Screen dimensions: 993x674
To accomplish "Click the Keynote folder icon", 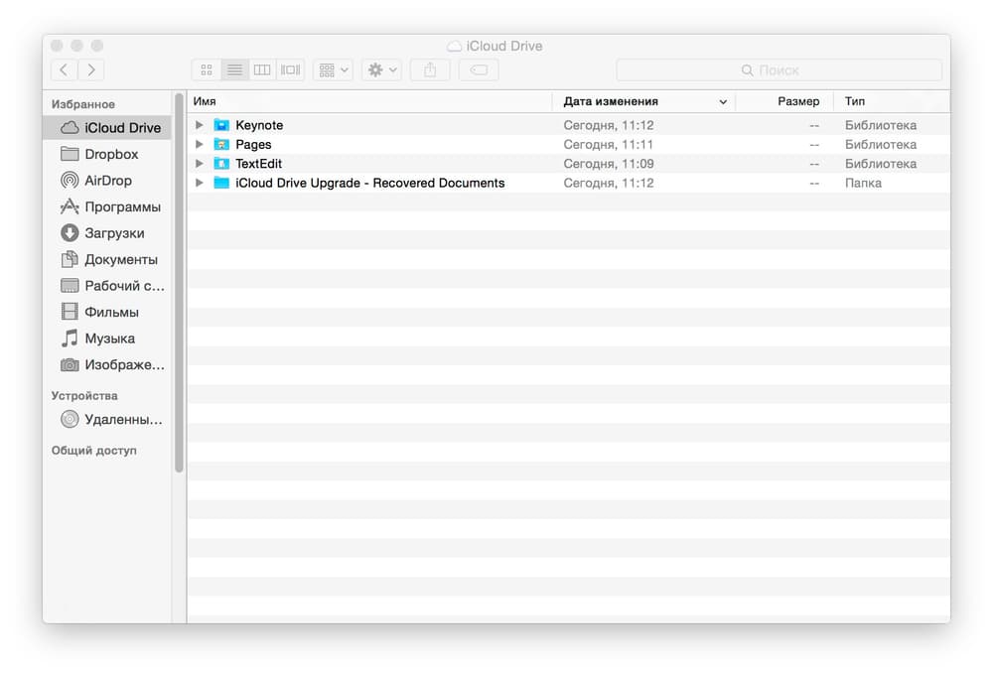I will (221, 125).
